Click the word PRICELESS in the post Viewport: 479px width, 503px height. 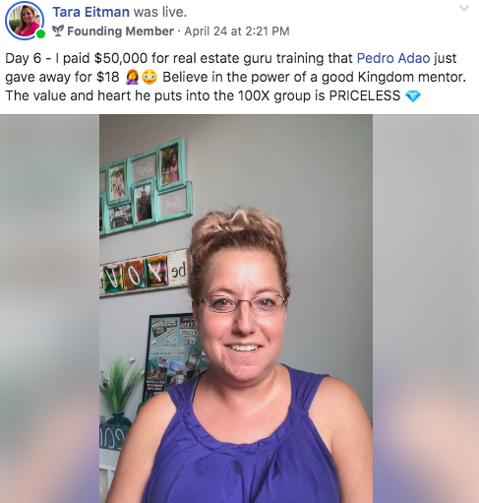coord(364,95)
